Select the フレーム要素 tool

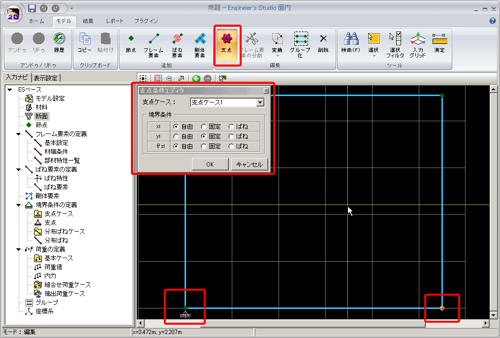pyautogui.click(x=154, y=45)
